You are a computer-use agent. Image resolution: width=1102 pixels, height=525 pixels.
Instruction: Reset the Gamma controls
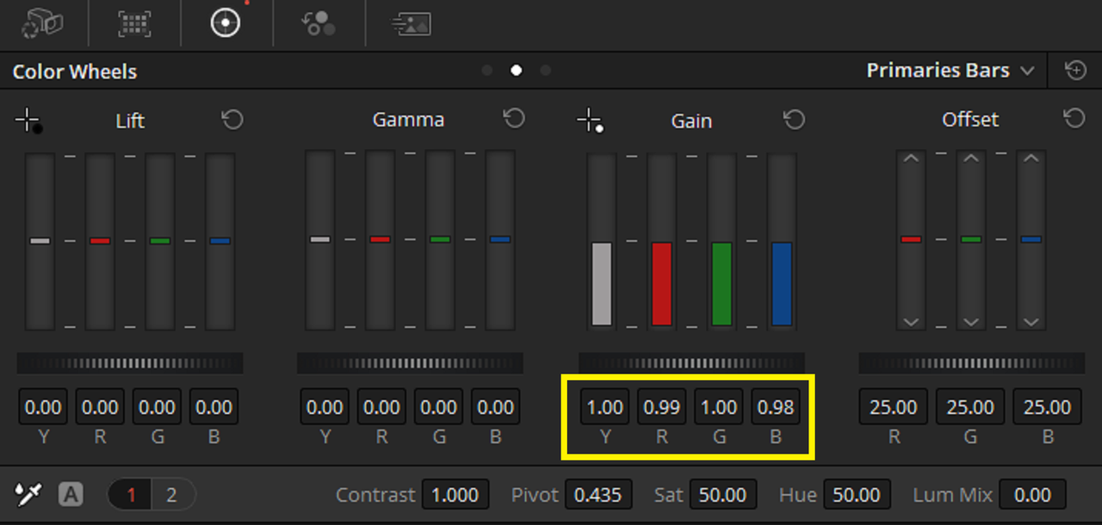[514, 118]
